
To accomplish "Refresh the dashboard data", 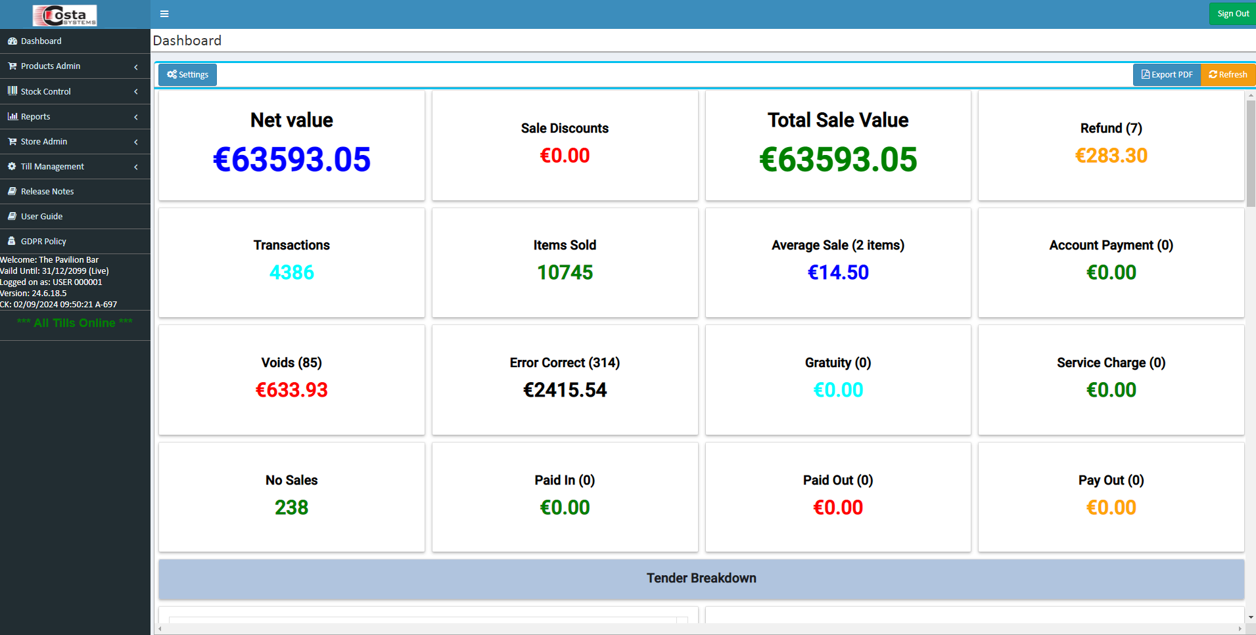I will [1228, 75].
